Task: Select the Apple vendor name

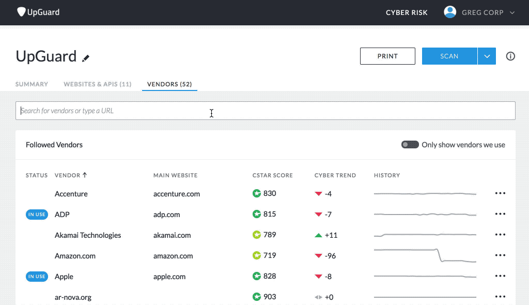Action: [64, 277]
